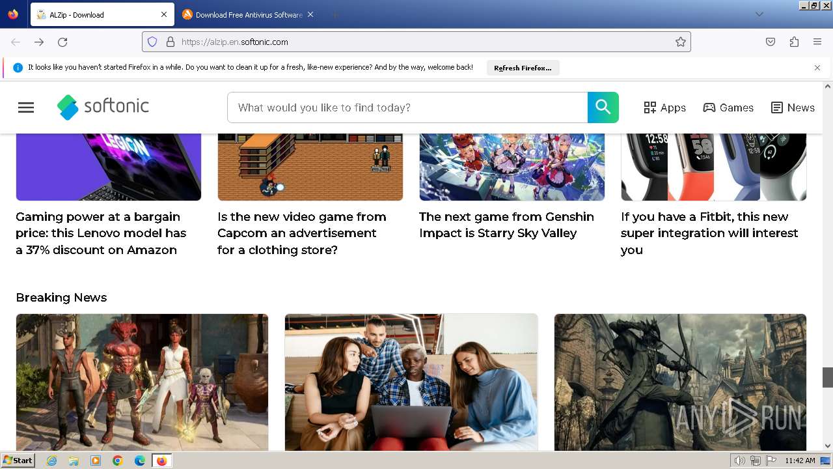Close the Download Free Antivirus tab

coord(310,14)
